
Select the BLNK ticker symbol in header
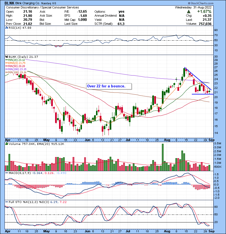click(x=9, y=3)
